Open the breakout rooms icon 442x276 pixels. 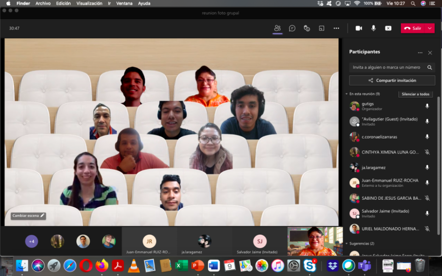[x=321, y=28]
